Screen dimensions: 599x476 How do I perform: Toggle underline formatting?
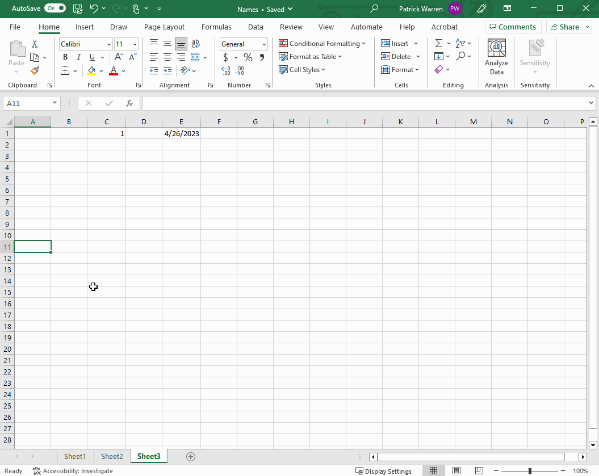tap(92, 57)
